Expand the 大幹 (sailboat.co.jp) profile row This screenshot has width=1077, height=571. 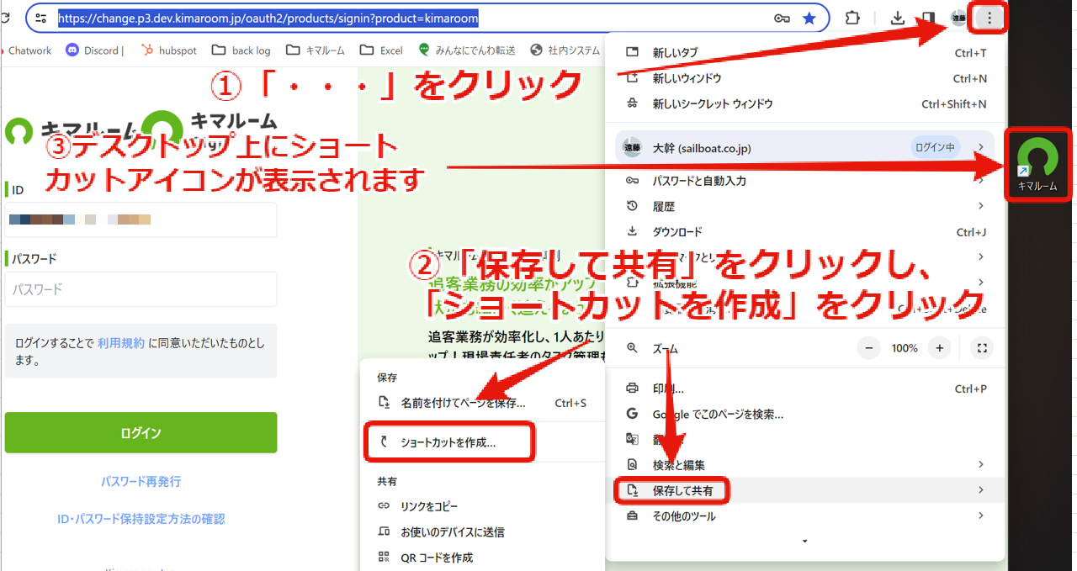pyautogui.click(x=805, y=147)
